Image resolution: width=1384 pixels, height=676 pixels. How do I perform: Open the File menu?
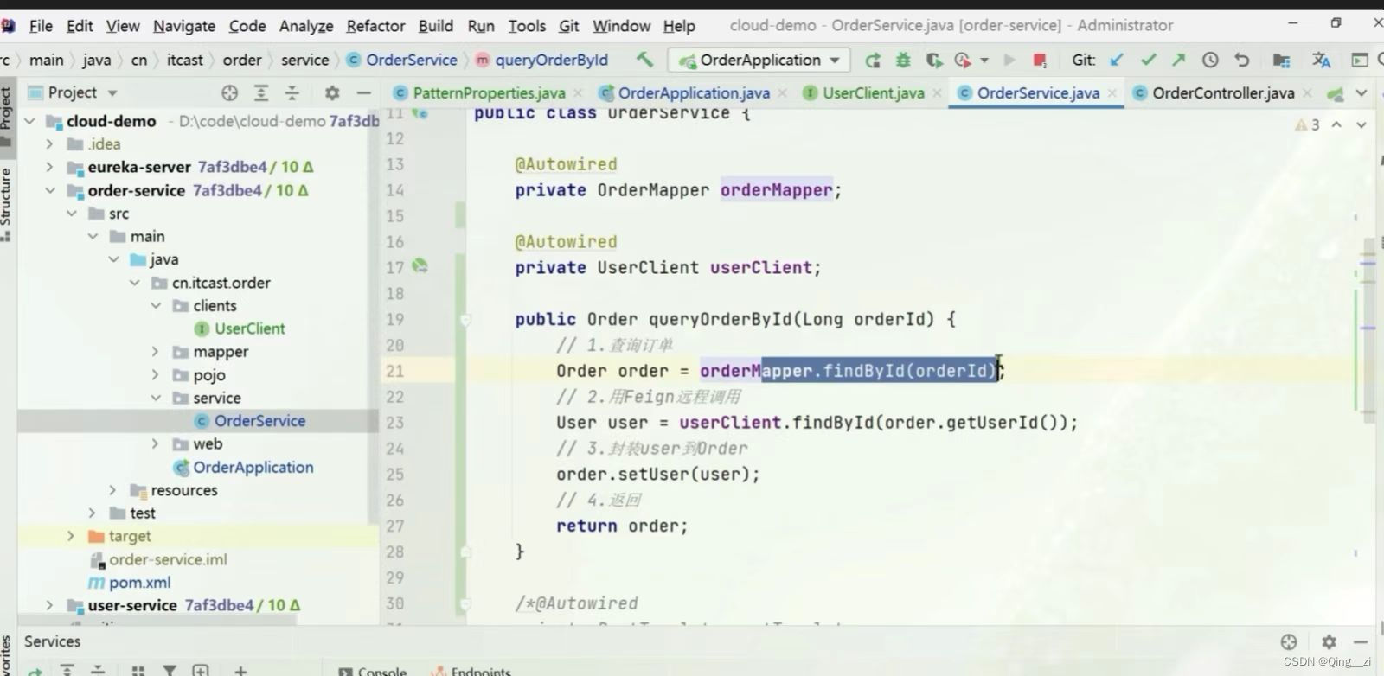click(x=41, y=26)
